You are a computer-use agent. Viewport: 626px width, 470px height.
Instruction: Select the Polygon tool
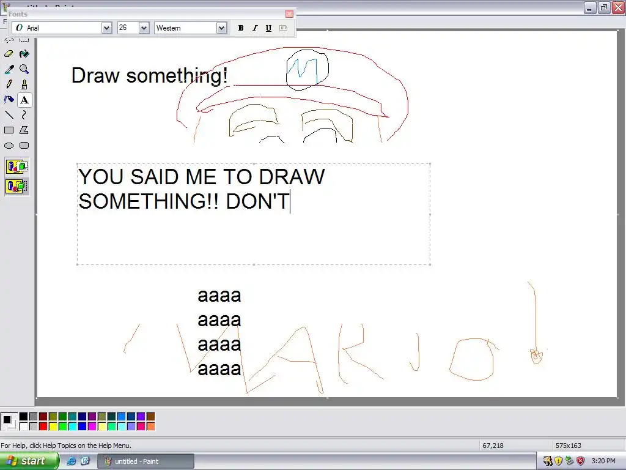pos(24,130)
